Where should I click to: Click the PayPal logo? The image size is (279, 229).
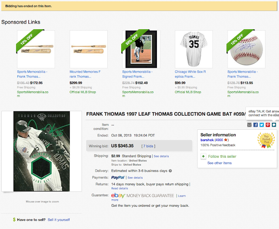pos(118,178)
